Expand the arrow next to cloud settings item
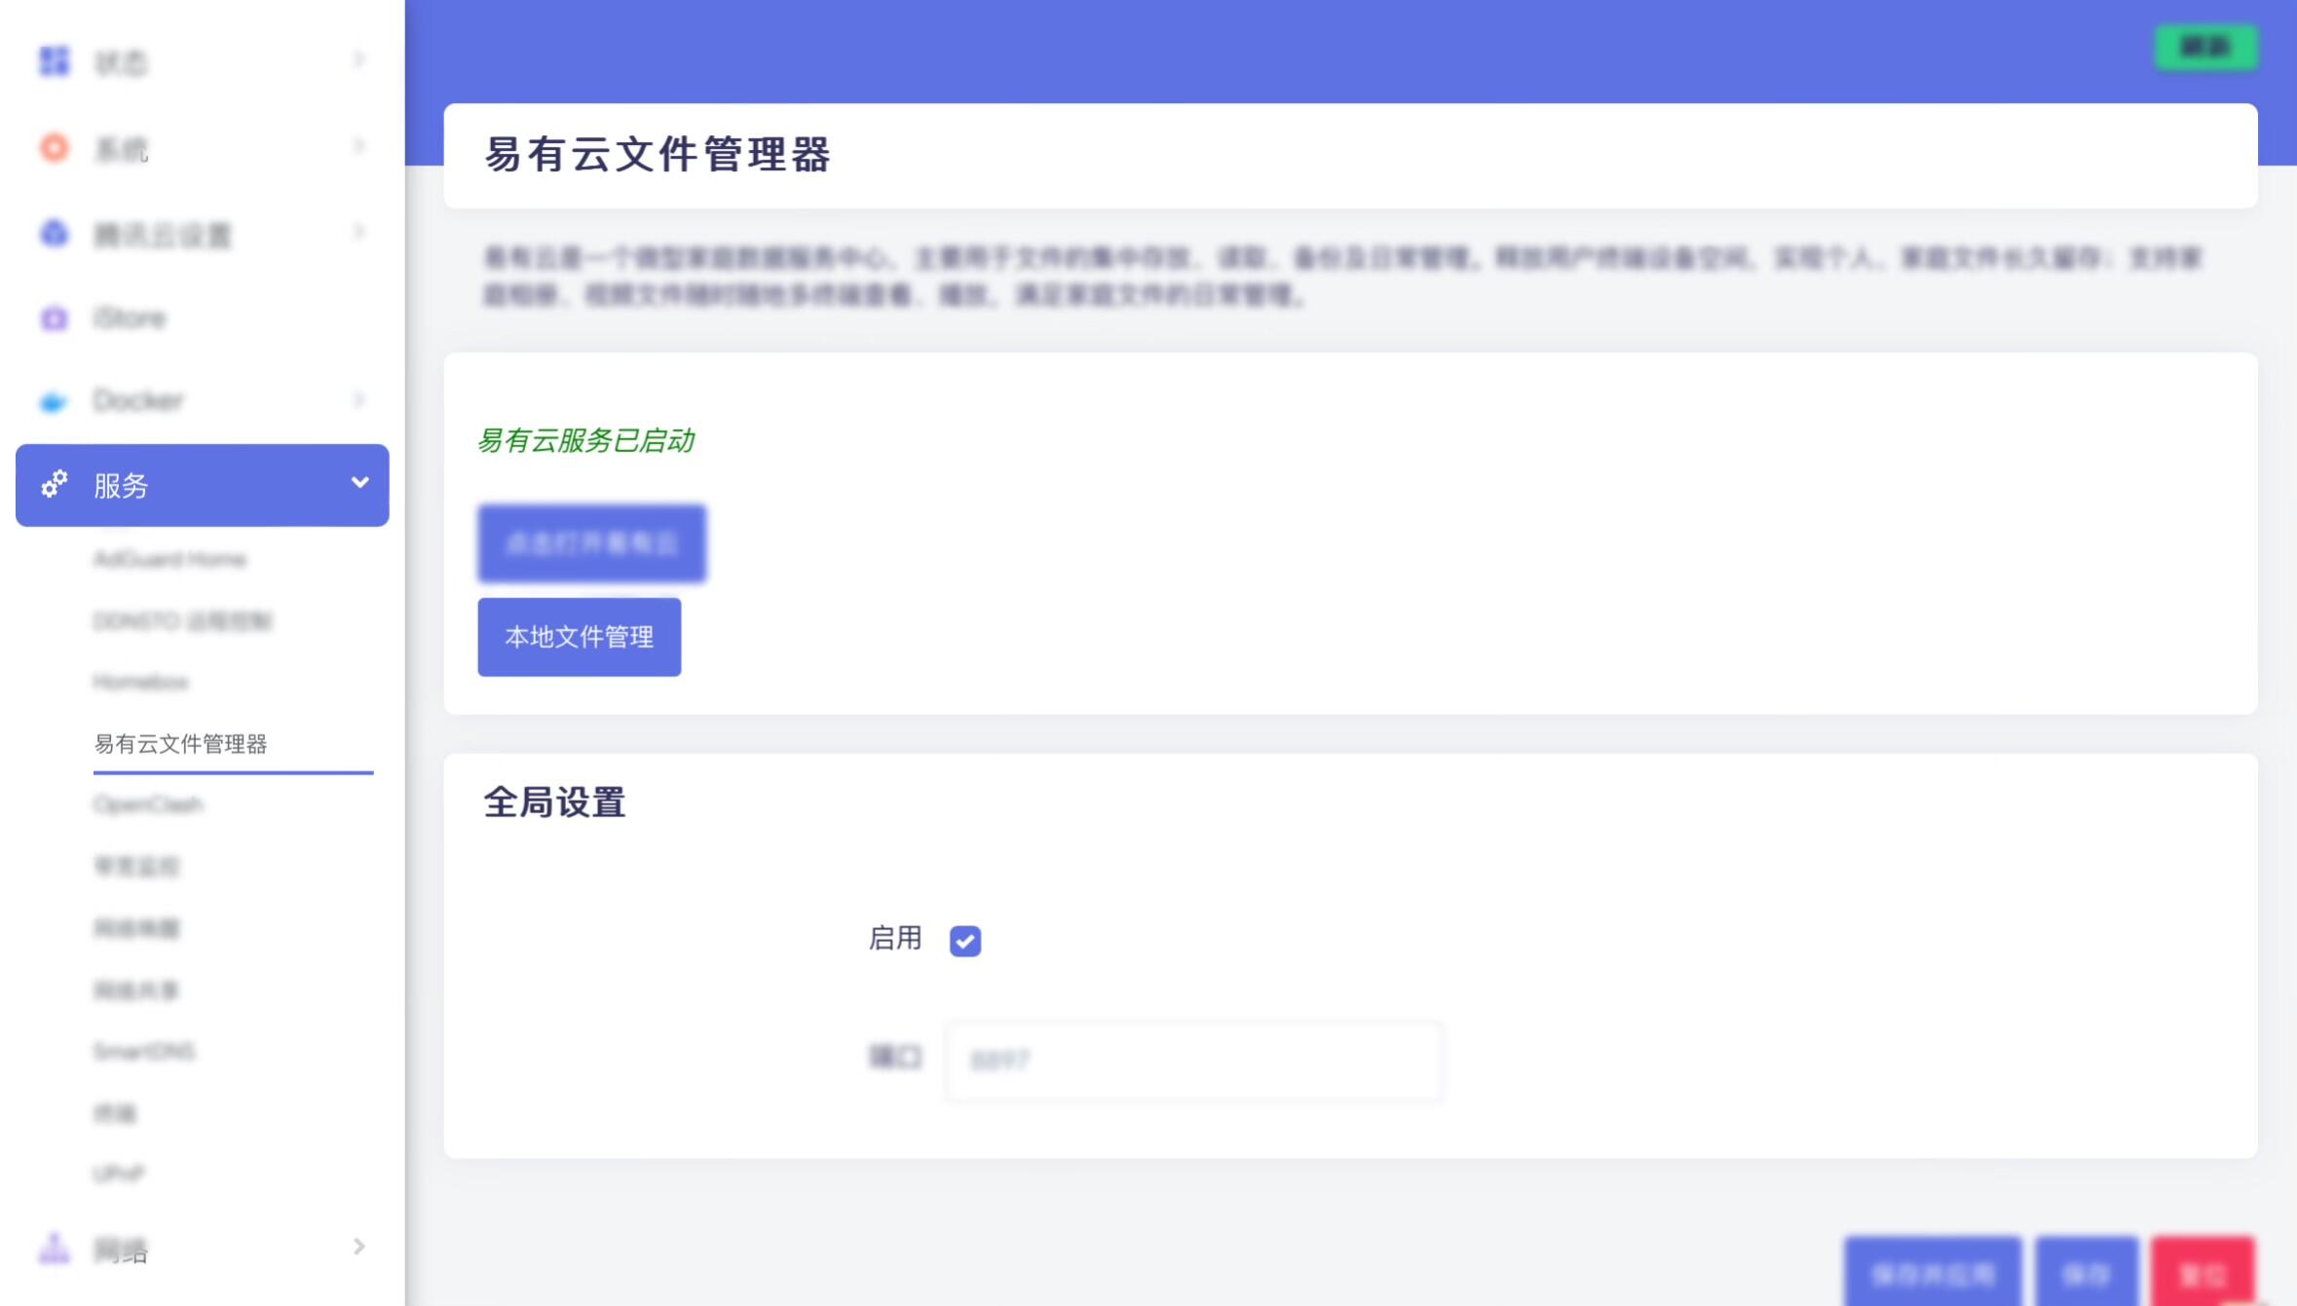 pyautogui.click(x=358, y=232)
